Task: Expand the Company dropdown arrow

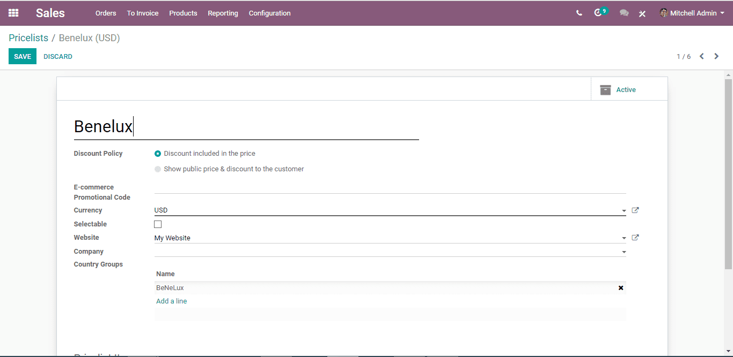Action: (624, 252)
